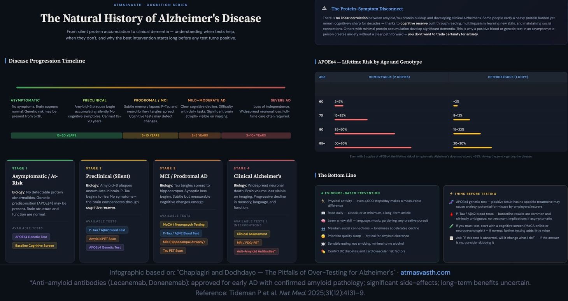The height and width of the screenshot is (301, 568).
Task: Click the 50-65% risk bar for age 85+
Action: point(372,147)
